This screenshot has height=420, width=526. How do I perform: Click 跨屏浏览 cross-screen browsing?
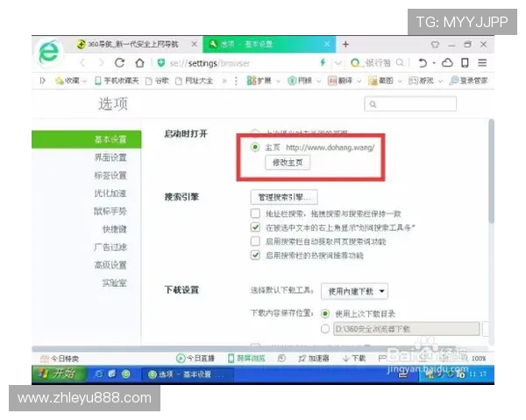click(246, 359)
